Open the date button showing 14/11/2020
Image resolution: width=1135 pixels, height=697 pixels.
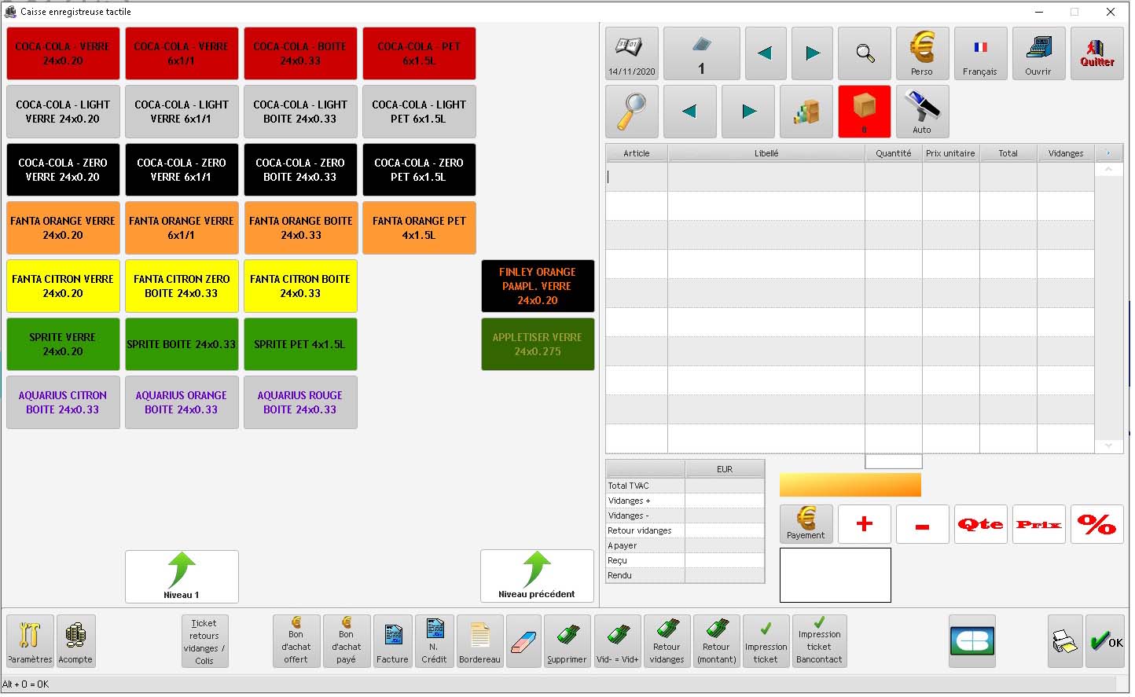click(632, 53)
